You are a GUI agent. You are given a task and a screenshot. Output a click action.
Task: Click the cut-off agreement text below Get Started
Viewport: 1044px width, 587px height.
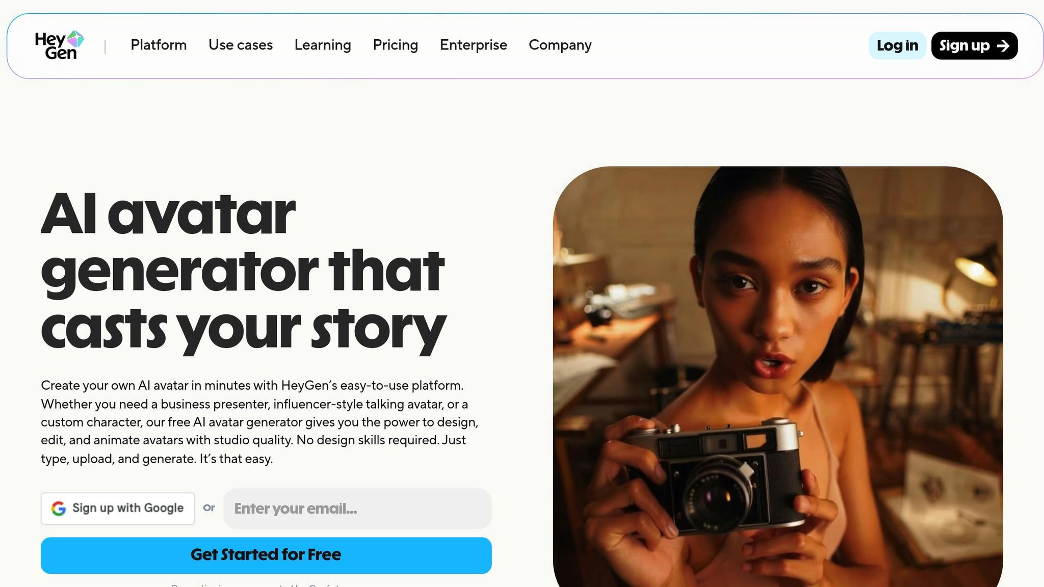(x=255, y=584)
